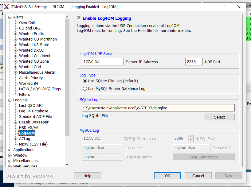Open the Own Call settings page
251x187 pixels.
point(27,22)
